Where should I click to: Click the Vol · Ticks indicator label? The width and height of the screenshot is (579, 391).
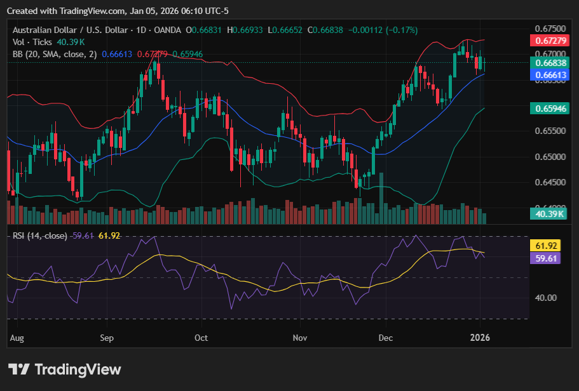point(32,42)
